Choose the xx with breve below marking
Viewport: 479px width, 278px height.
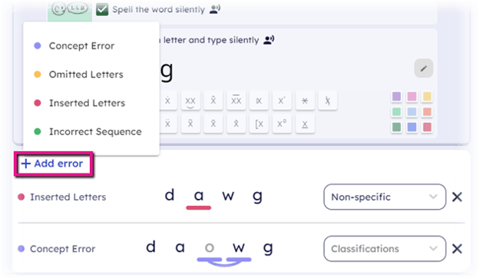tap(190, 101)
